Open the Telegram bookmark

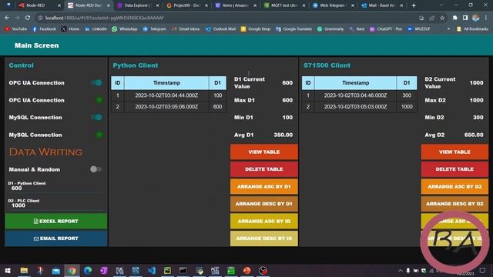click(154, 29)
